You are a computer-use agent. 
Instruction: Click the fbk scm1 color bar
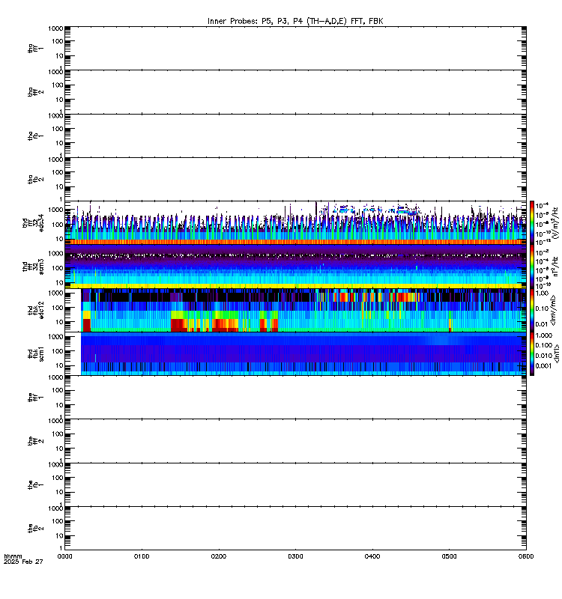click(532, 353)
